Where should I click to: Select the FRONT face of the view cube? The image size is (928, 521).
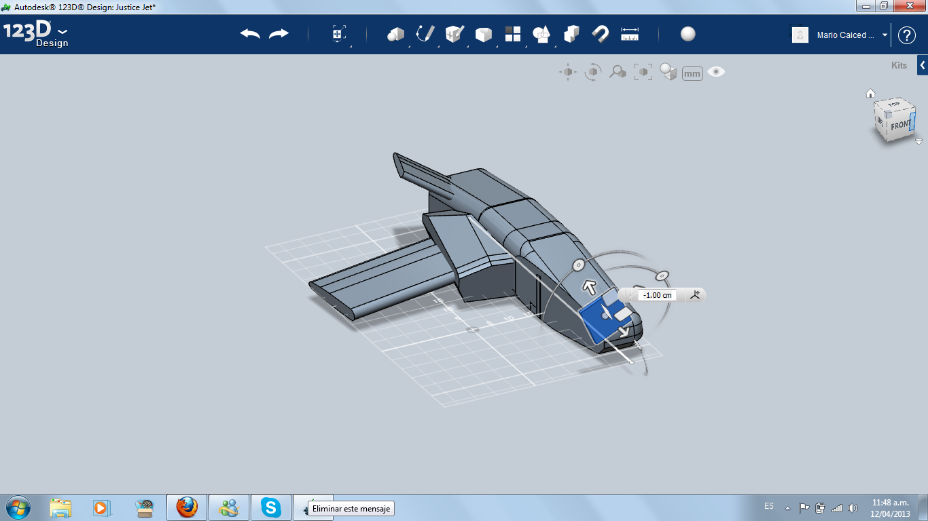[x=901, y=126]
